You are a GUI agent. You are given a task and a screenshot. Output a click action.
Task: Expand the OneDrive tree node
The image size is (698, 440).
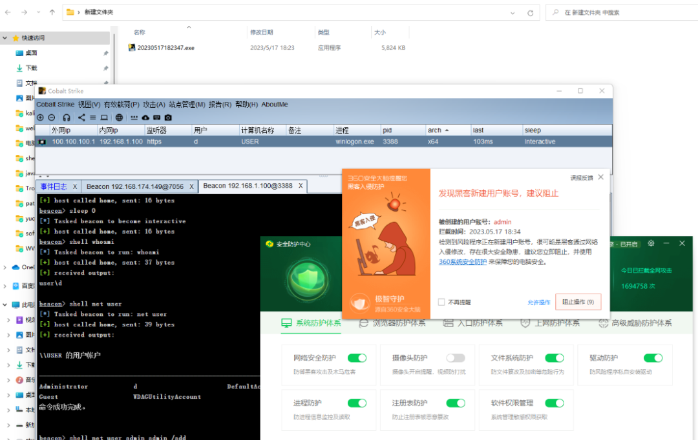[x=5, y=267]
